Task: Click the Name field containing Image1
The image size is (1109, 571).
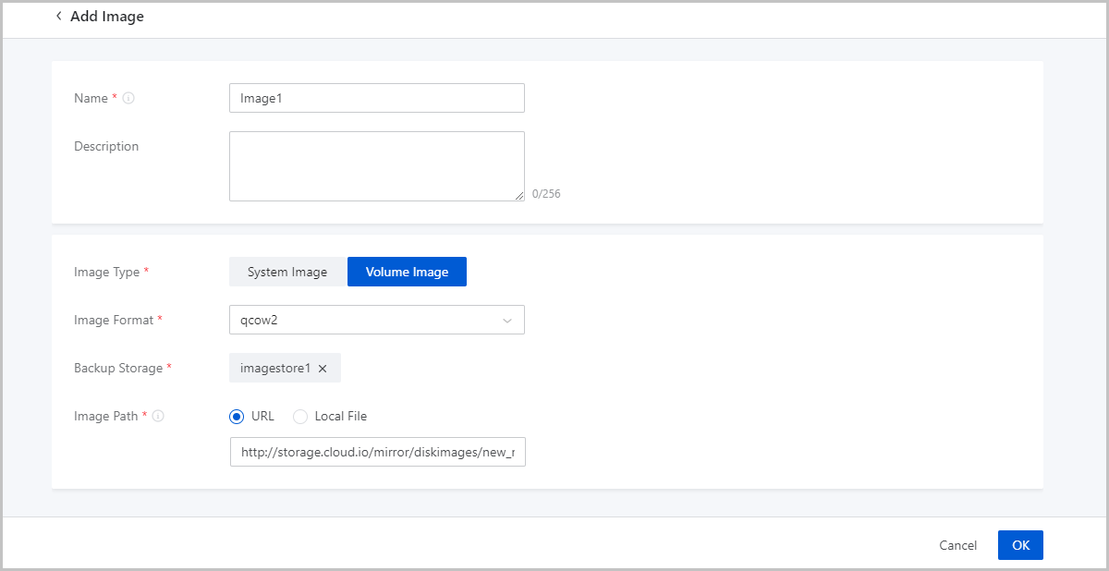Action: click(376, 98)
